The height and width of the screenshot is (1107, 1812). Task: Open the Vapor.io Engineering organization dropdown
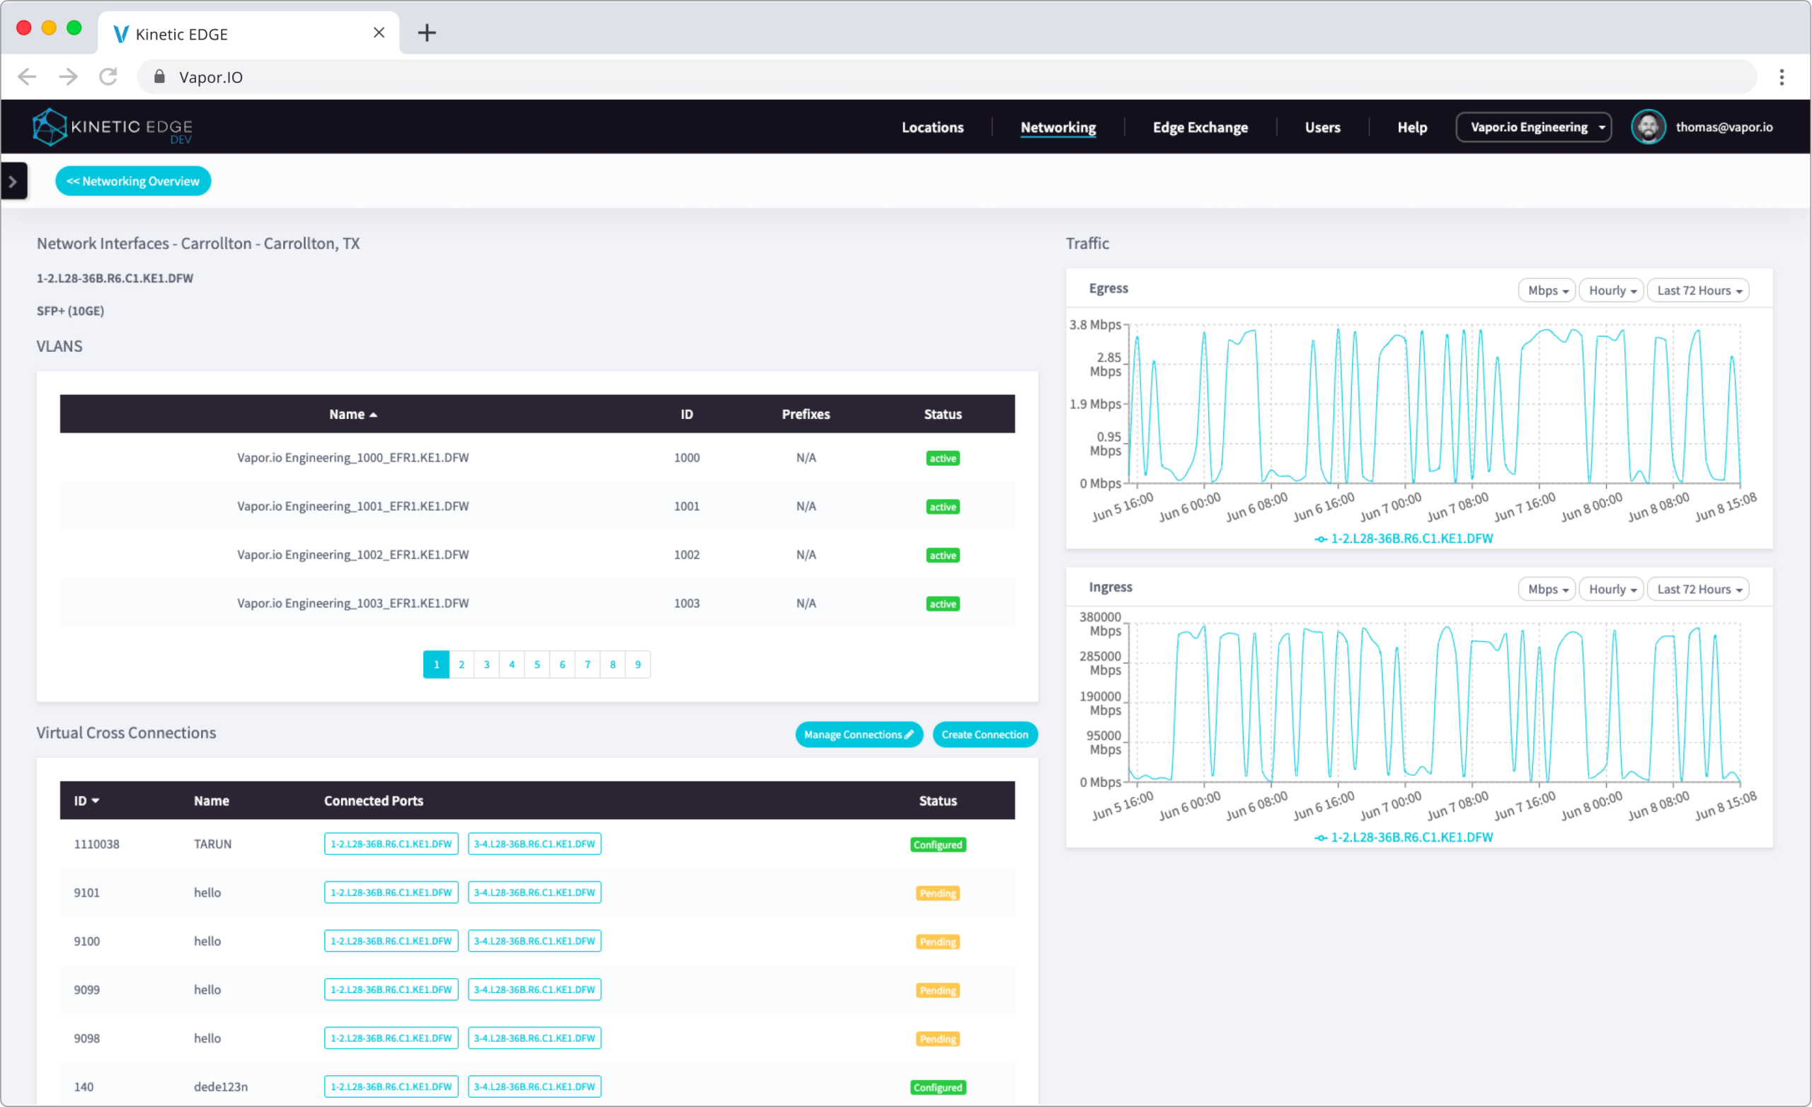click(1533, 127)
